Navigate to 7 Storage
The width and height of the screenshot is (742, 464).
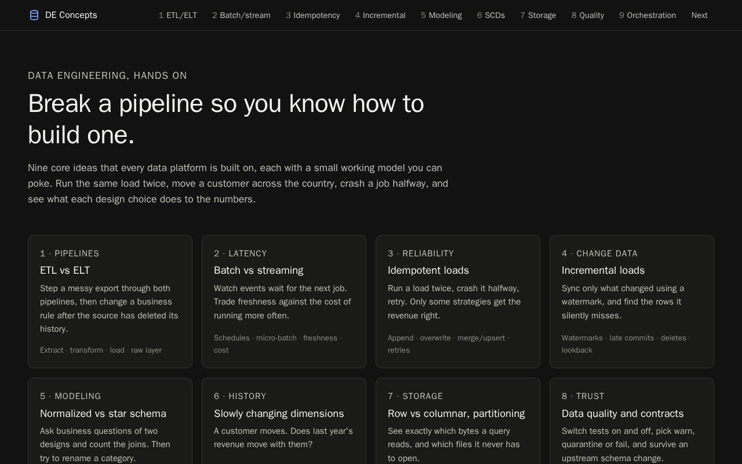[x=539, y=15]
